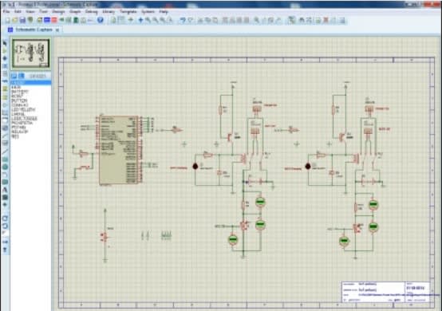Open the Library menu

pos(109,11)
